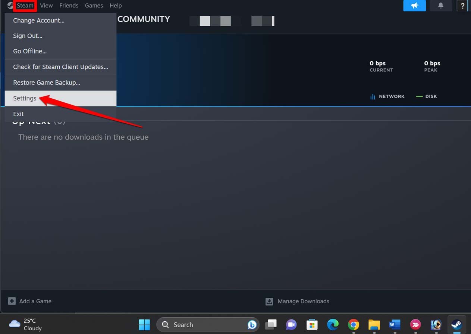471x334 pixels.
Task: Click Check for Steam Client Updates
Action: point(60,67)
